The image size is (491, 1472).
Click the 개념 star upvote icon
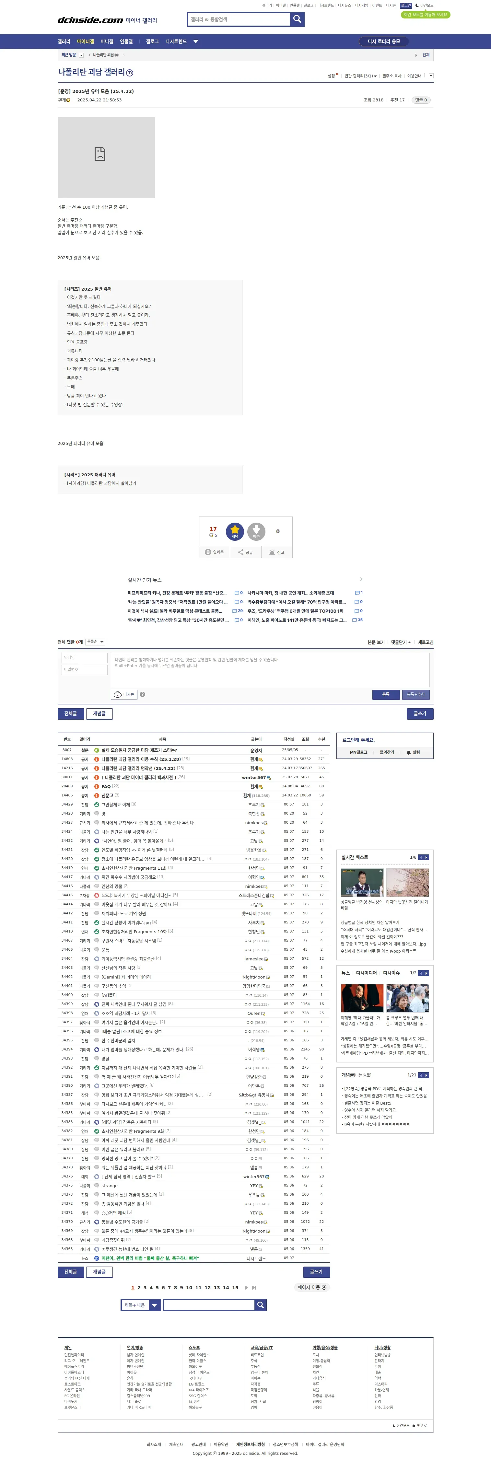(235, 531)
